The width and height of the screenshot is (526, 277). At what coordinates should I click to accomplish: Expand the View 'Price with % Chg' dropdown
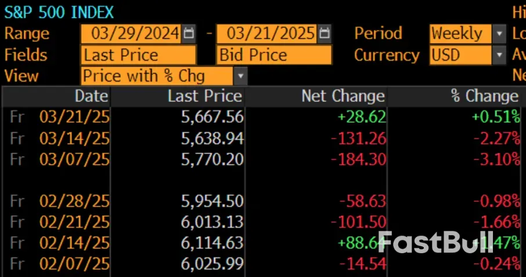click(240, 76)
